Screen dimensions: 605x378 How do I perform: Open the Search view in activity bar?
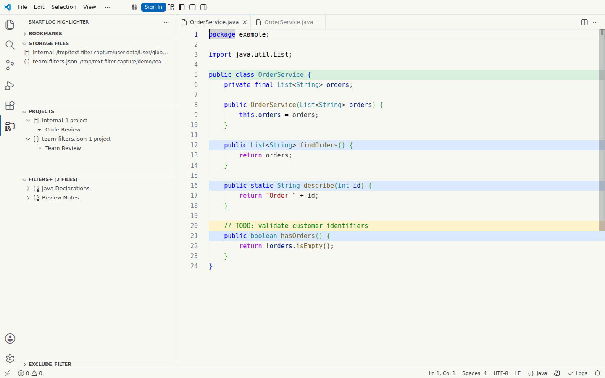[x=10, y=45]
